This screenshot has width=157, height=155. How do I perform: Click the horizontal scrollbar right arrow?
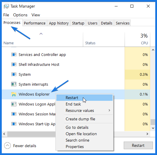click(x=147, y=134)
